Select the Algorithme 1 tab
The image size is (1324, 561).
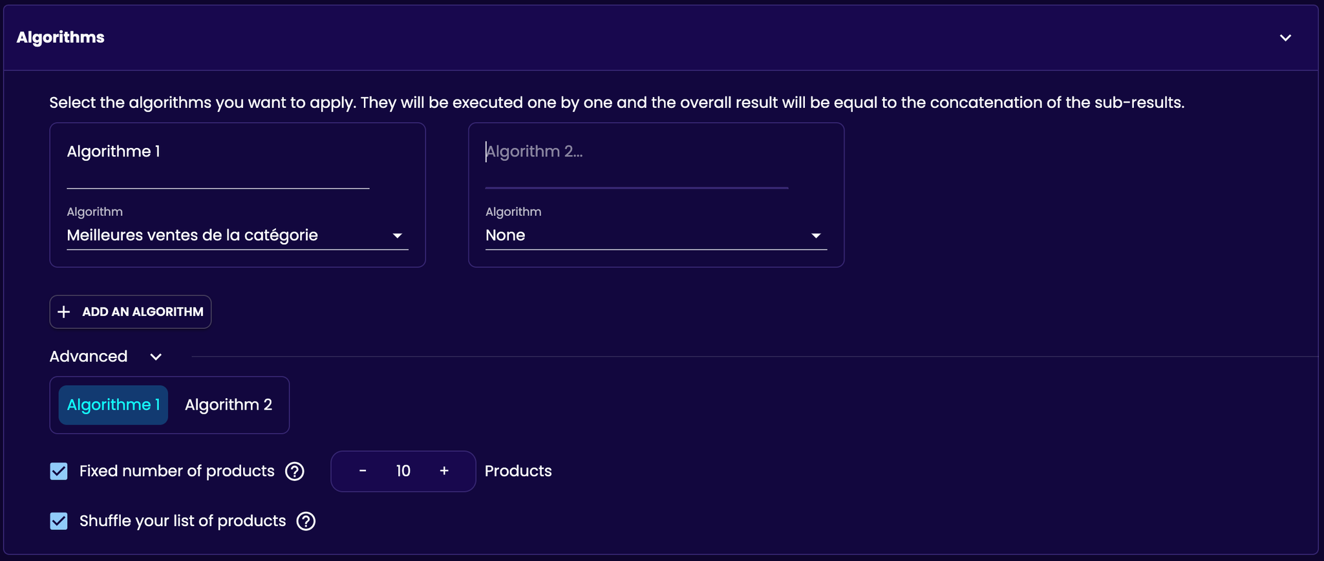point(113,405)
